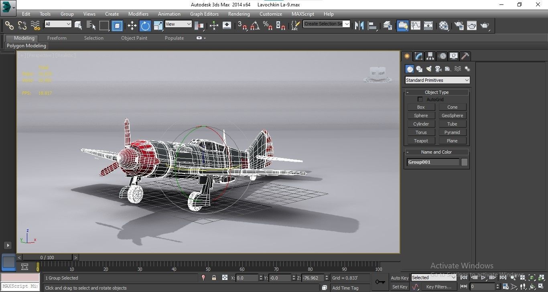Screen dimensions: 548x292
Task: Click the Set Keys key icon
Action: [380, 282]
